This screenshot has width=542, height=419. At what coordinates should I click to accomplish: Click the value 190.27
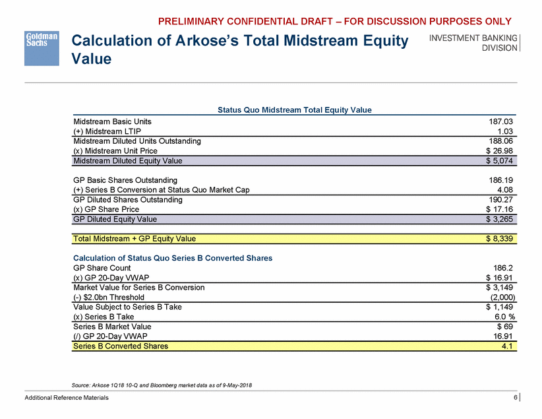(x=501, y=200)
